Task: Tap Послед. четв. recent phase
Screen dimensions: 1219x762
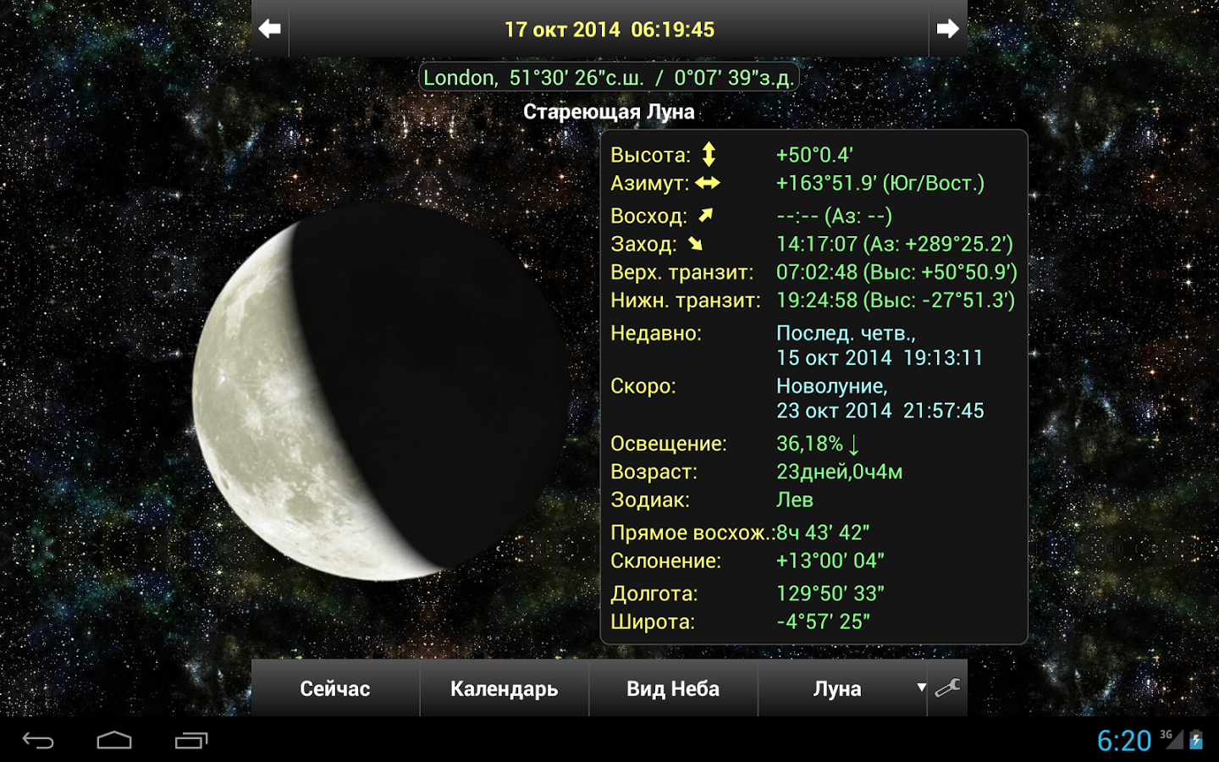Action: tap(846, 333)
